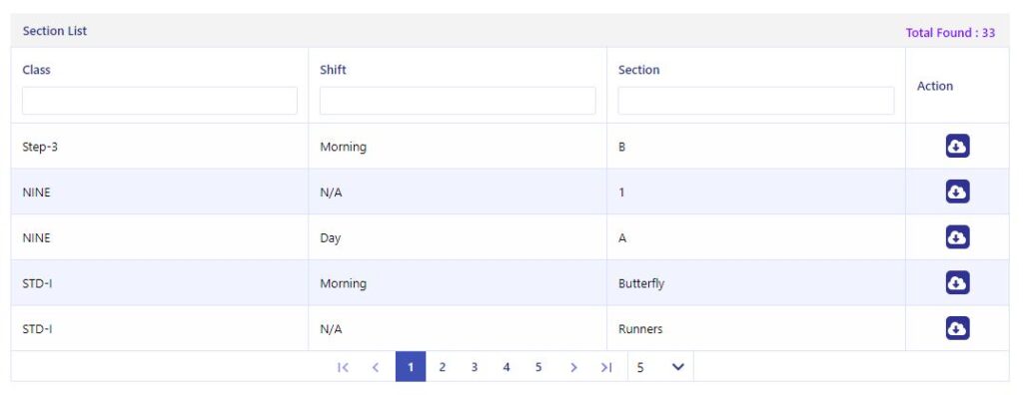Click download icon for STD-I Butterfly section
Image resolution: width=1023 pixels, height=395 pixels.
(957, 283)
